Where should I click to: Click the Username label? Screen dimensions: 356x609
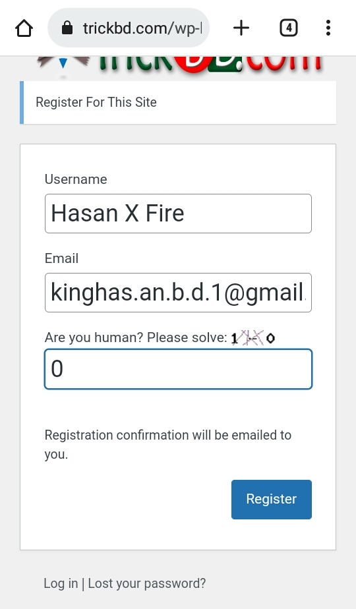(x=76, y=179)
